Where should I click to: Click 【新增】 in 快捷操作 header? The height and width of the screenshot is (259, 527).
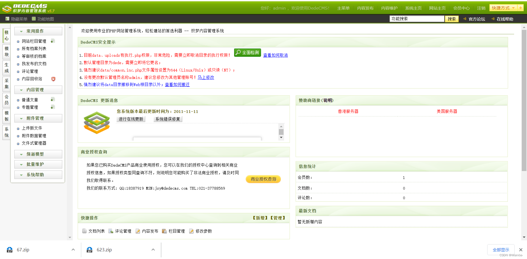[x=260, y=218]
